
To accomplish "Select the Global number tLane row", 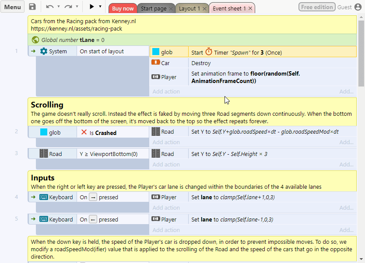I will pyautogui.click(x=192, y=40).
